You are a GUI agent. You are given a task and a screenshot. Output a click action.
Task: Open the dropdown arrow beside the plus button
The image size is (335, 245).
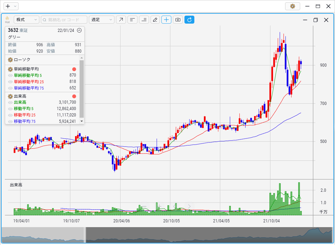pos(15,6)
